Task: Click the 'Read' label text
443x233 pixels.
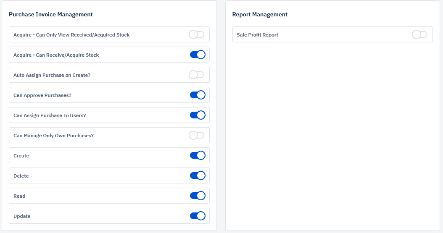Action: (19, 196)
